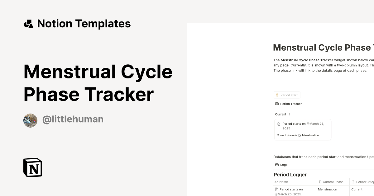Viewport: 374px width, 196px height.
Task: Click the flower icon inside Period start tag
Action: [x=277, y=95]
